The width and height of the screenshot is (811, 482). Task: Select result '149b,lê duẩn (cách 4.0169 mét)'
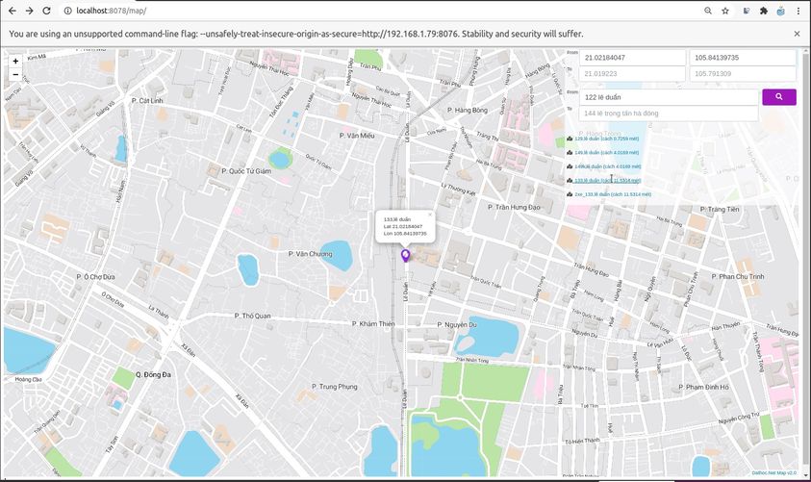click(x=607, y=166)
